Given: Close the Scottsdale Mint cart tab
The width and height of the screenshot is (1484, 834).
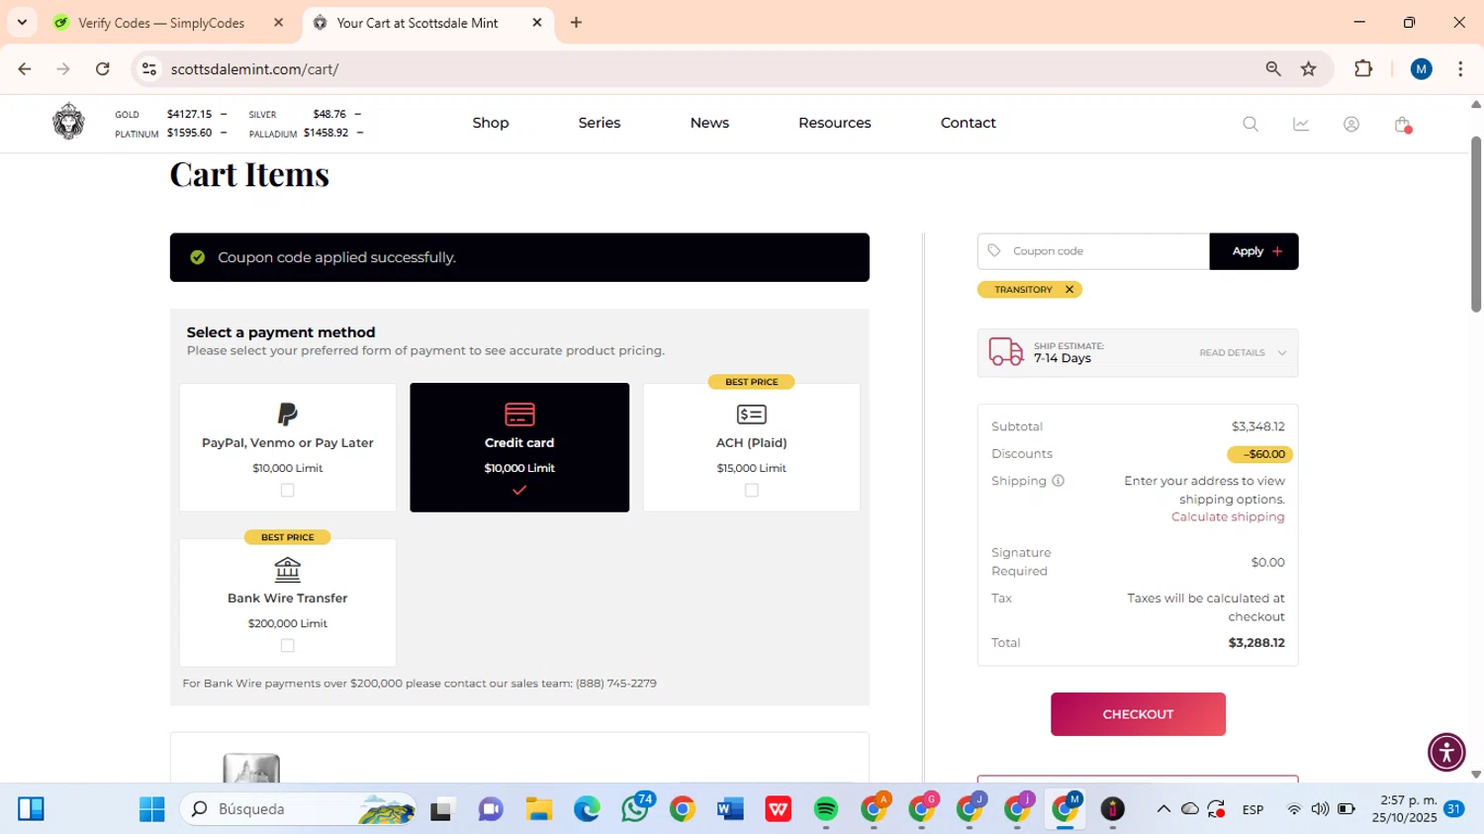Looking at the screenshot, I should coord(537,22).
